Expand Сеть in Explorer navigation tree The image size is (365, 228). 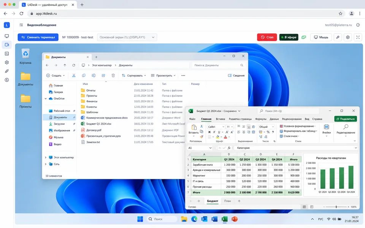point(46,164)
